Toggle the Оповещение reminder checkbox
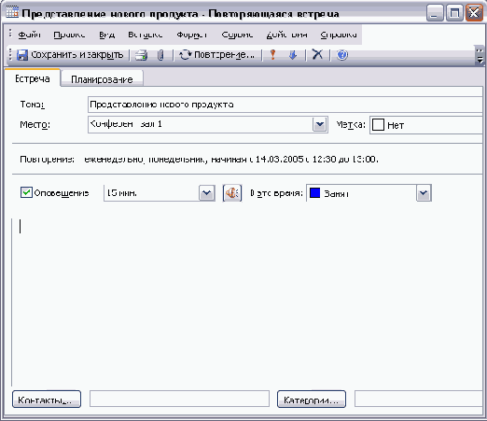 26,192
